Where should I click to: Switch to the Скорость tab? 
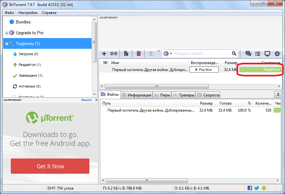(x=208, y=95)
